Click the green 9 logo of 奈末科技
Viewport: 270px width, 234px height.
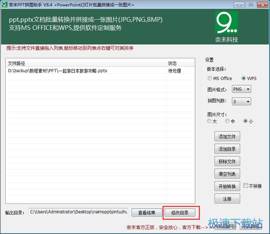(227, 22)
